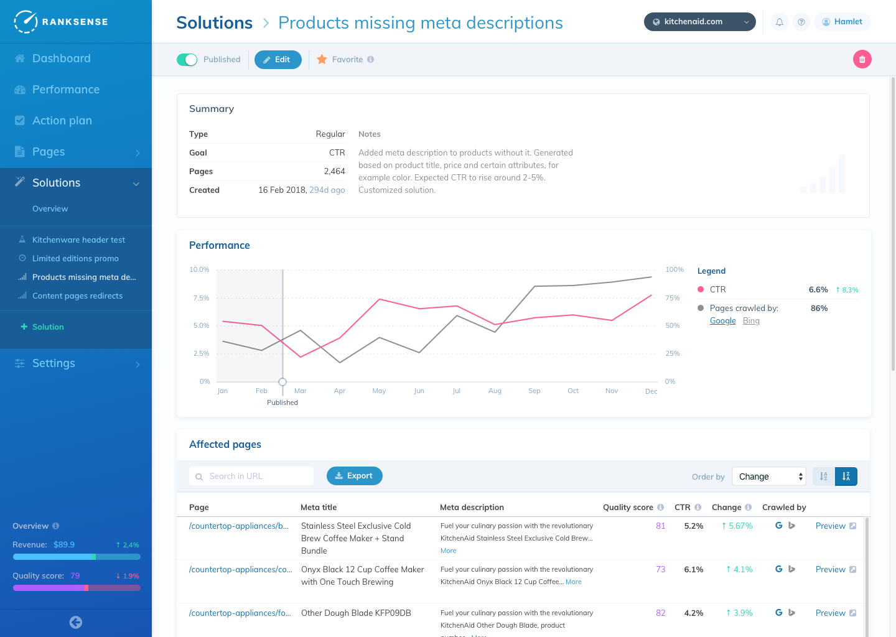This screenshot has height=637, width=896.
Task: Add a new Solution in sidebar
Action: point(42,327)
